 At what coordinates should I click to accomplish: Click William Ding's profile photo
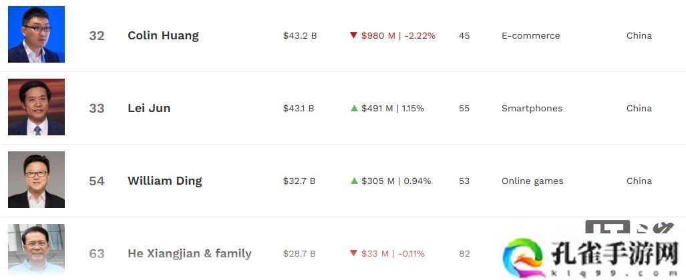point(36,180)
